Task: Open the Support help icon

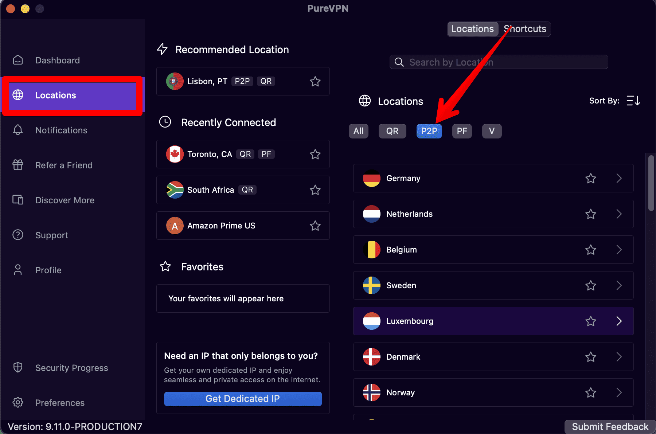Action: click(17, 235)
